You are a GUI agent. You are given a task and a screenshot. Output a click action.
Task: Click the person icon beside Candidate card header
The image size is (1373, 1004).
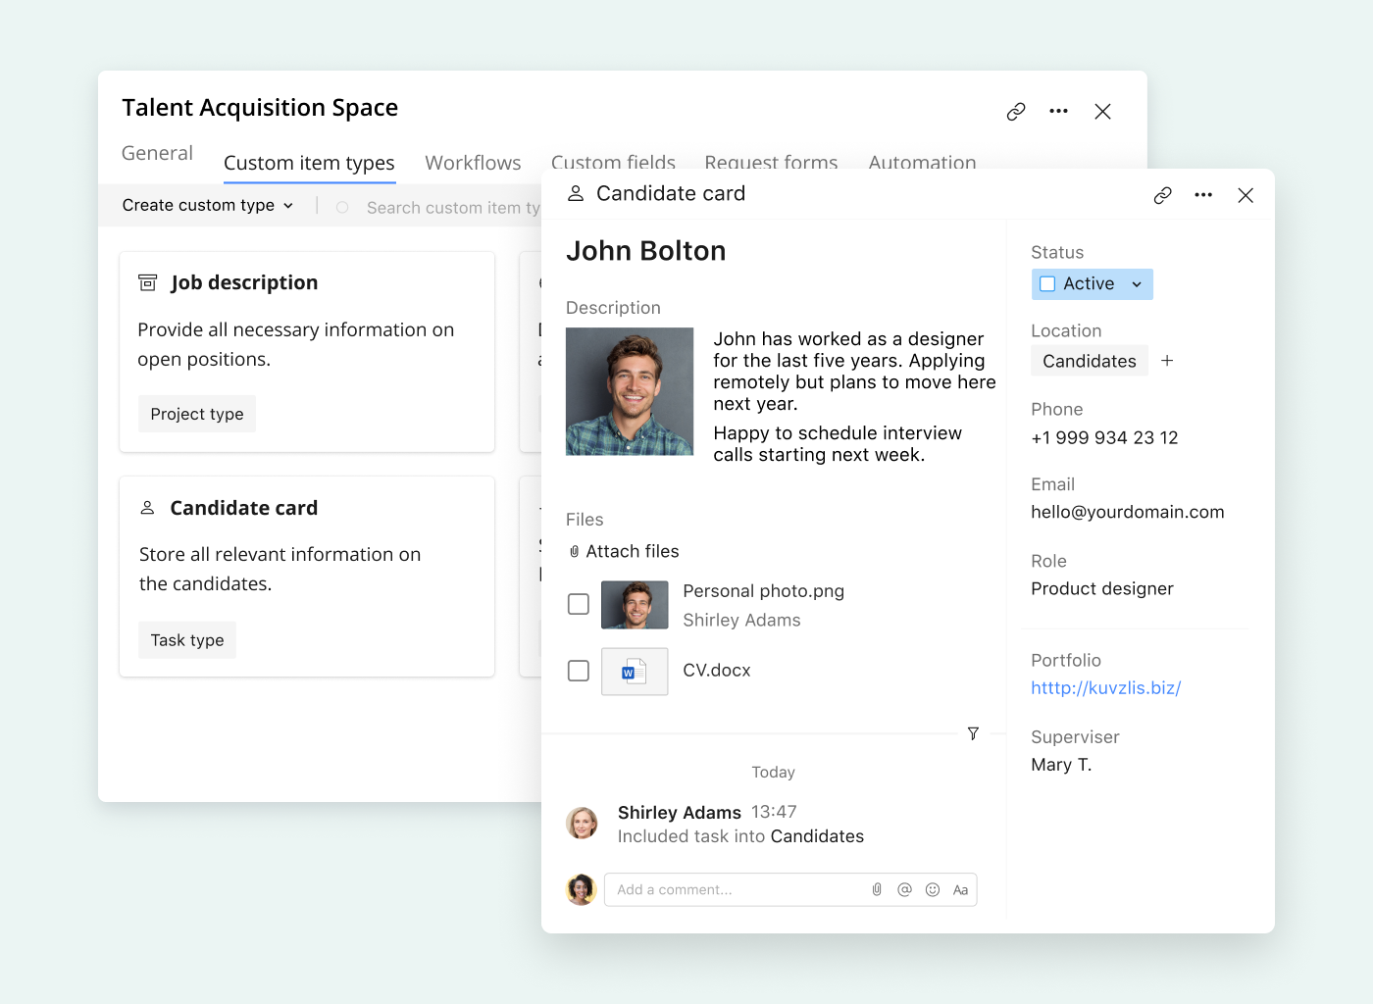576,194
